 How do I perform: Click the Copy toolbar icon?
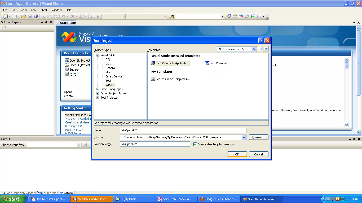[x=50, y=16]
